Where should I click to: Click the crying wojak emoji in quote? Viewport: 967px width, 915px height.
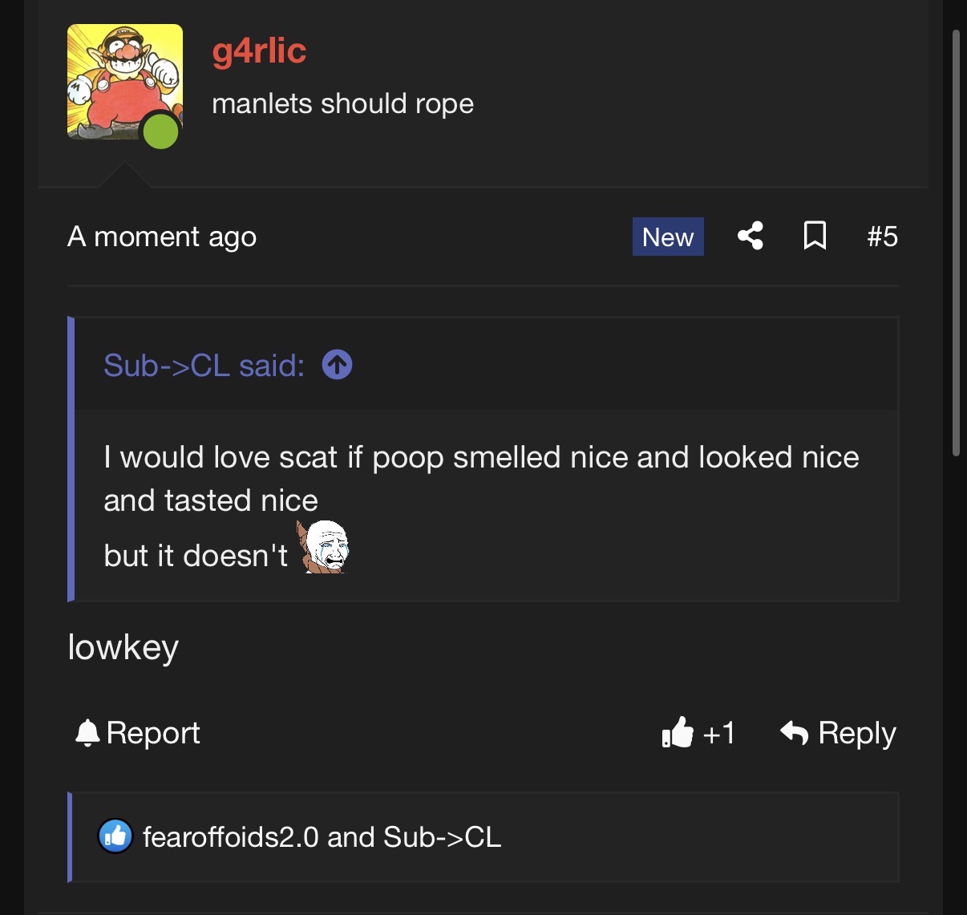click(323, 547)
